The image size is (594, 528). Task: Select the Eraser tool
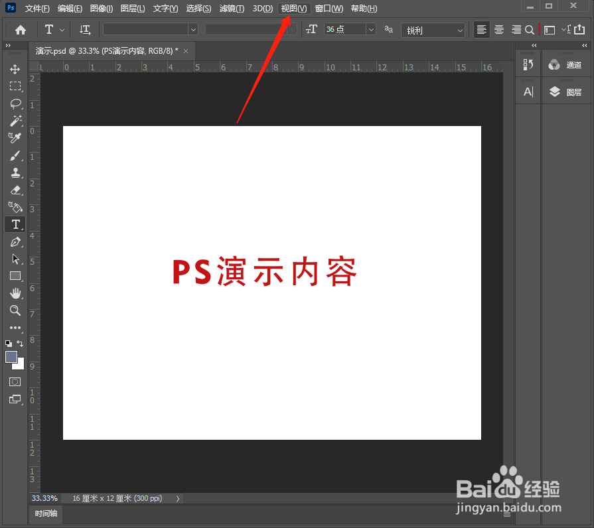[x=15, y=190]
